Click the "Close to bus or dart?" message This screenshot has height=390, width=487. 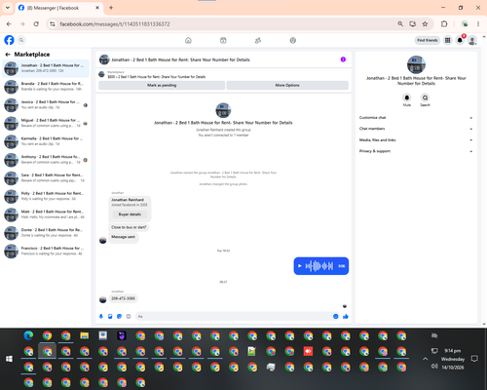click(x=129, y=227)
